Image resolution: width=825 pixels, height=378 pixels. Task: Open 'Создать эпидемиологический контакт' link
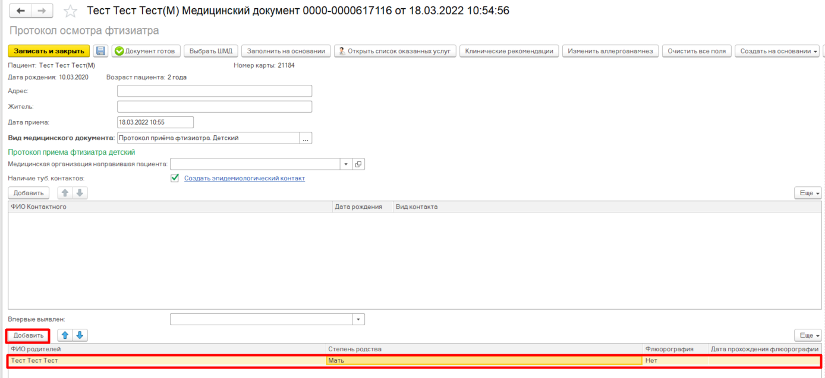[244, 178]
